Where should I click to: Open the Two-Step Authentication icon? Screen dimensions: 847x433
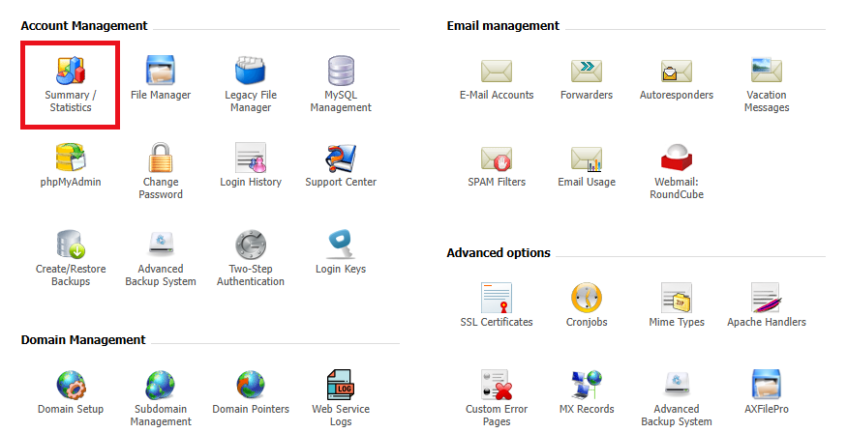[251, 245]
